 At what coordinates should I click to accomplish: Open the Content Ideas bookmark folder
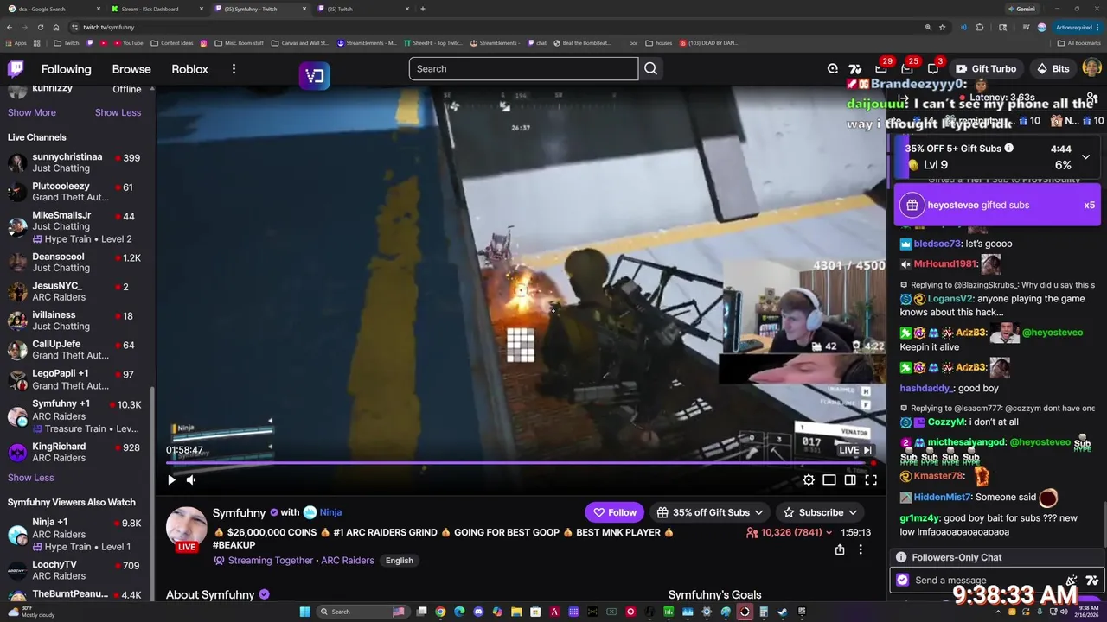point(172,42)
